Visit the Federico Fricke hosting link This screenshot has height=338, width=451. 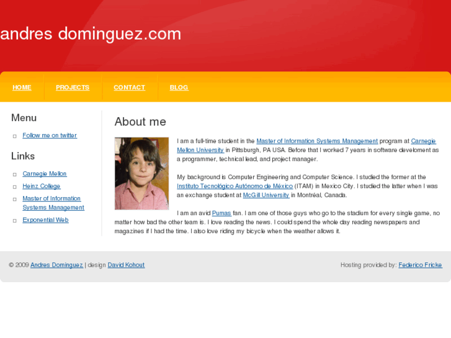420,265
